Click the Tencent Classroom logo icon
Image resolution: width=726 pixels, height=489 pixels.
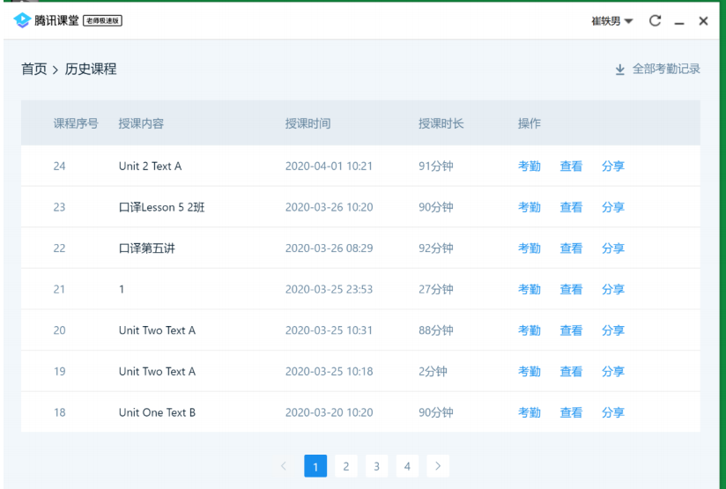(x=22, y=21)
